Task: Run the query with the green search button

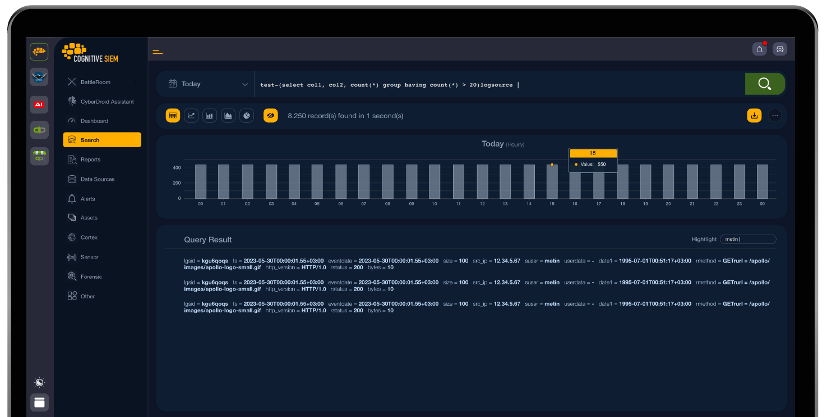Action: tap(765, 83)
